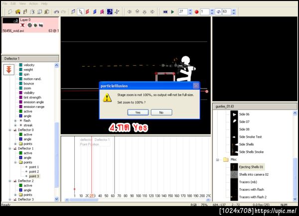
Task: Click frame 27 marker on the timeline
Action: 92,196
